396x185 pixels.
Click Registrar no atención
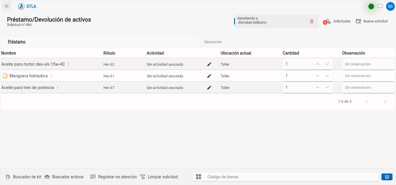[117, 177]
